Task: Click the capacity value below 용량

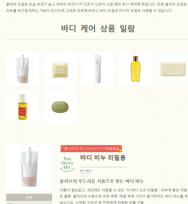Action: pos(11,203)
